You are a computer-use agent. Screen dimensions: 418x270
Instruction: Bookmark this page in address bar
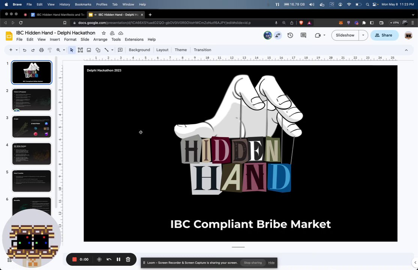pyautogui.click(x=65, y=22)
